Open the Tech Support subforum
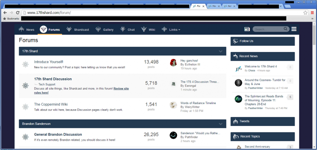317x150 pixels. (47, 84)
